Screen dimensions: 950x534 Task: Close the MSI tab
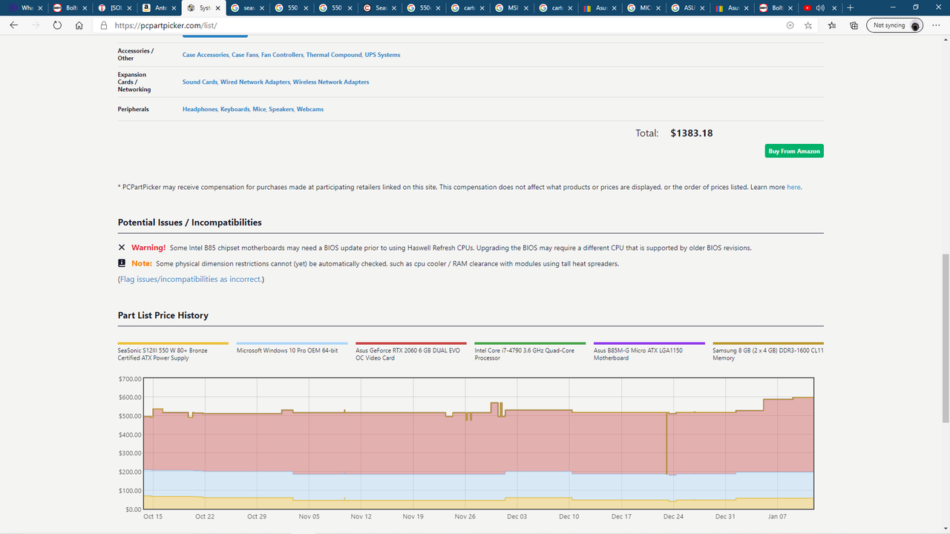(x=526, y=7)
